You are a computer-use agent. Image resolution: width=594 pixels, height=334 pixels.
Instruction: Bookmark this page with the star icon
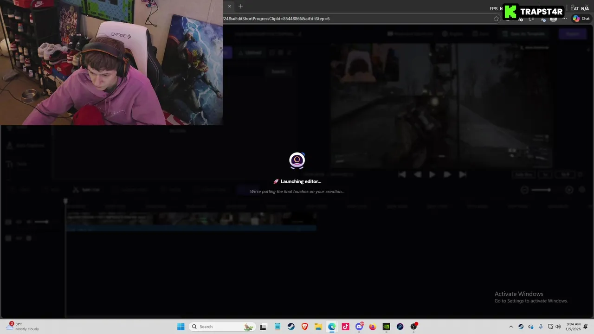click(496, 19)
